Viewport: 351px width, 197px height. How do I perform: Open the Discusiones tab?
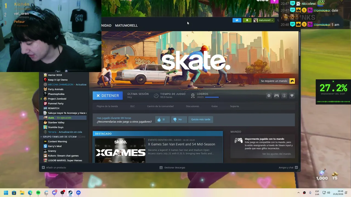(x=193, y=106)
